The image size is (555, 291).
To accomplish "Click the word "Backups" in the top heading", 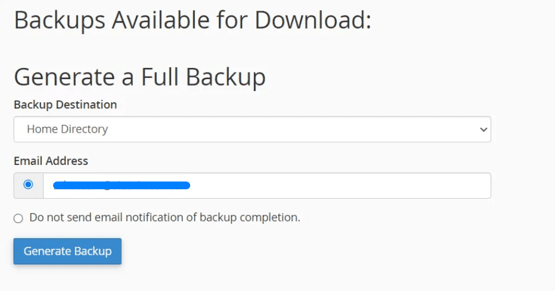I will 60,20.
